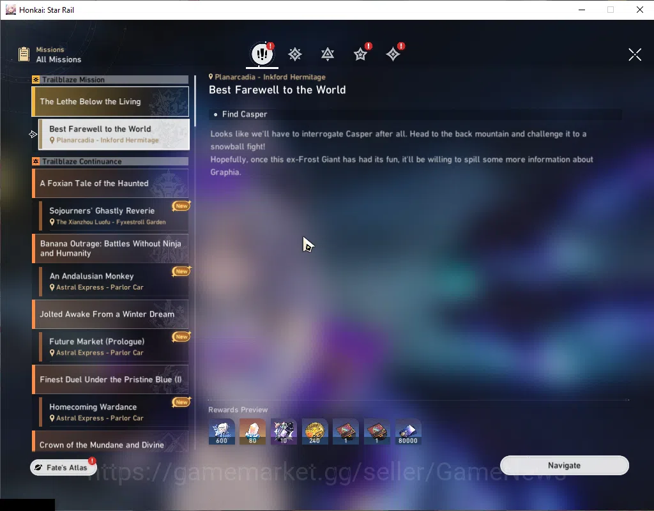Open Fate's Atlas

point(63,468)
